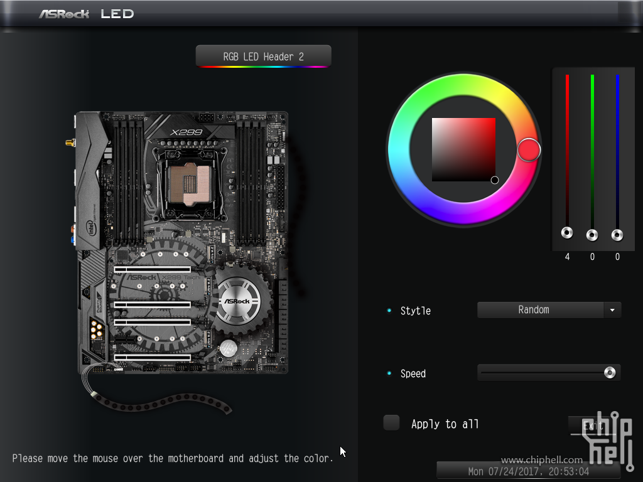The width and height of the screenshot is (643, 482).
Task: Click the Exit button
Action: pos(593,426)
